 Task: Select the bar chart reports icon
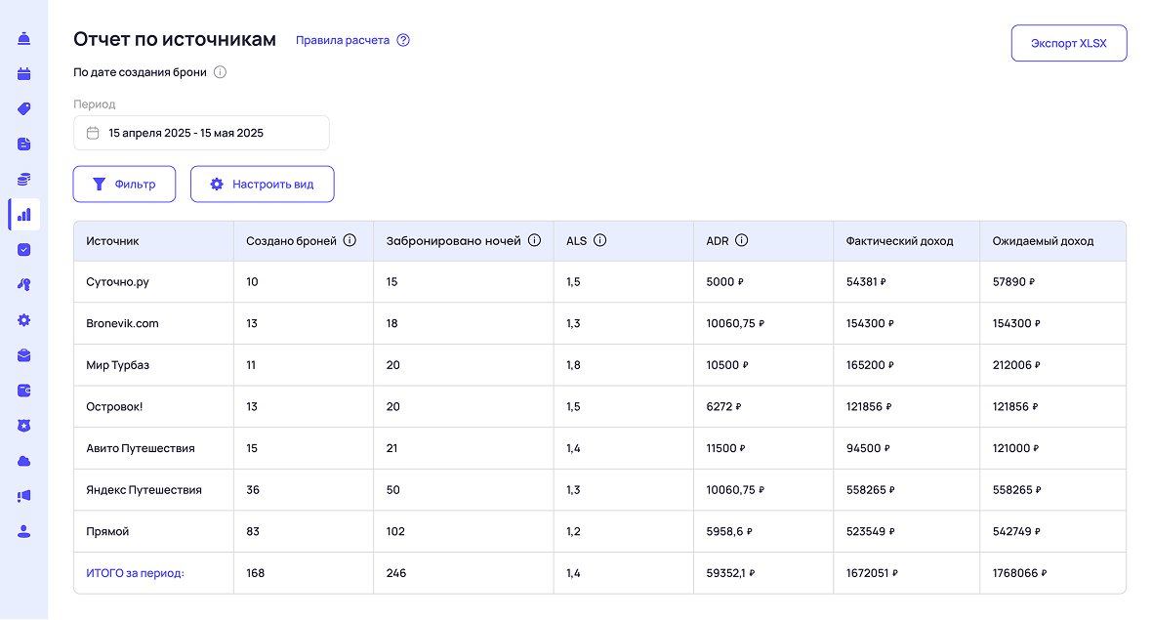coord(23,214)
